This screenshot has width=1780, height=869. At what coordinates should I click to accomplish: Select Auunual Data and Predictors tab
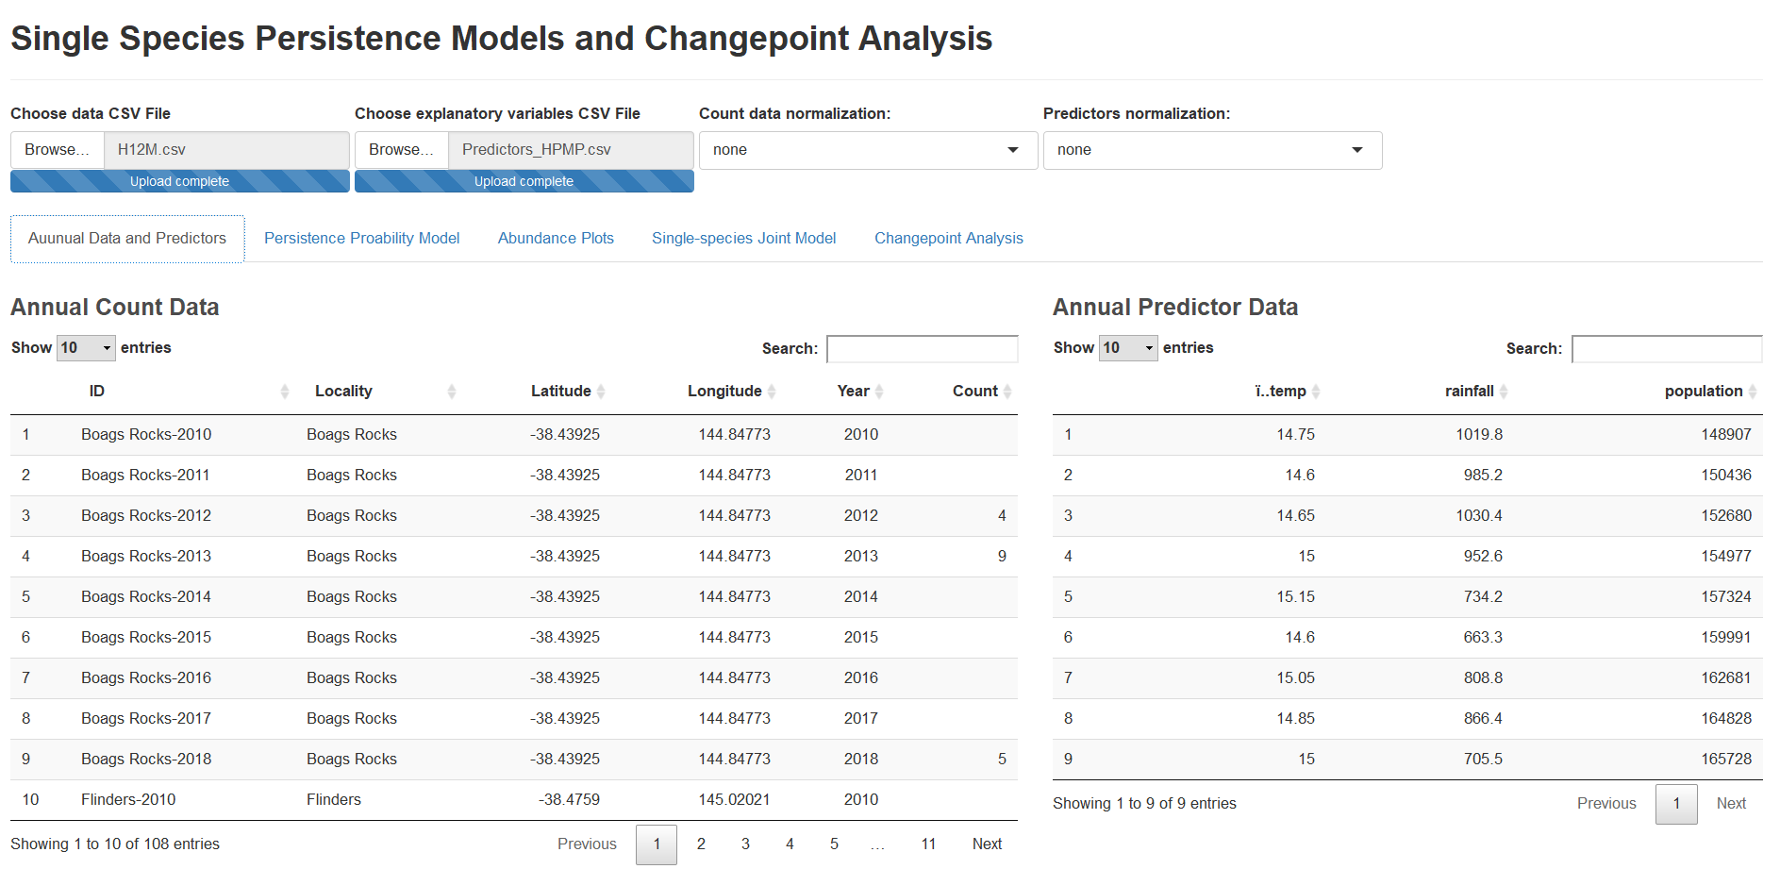127,239
